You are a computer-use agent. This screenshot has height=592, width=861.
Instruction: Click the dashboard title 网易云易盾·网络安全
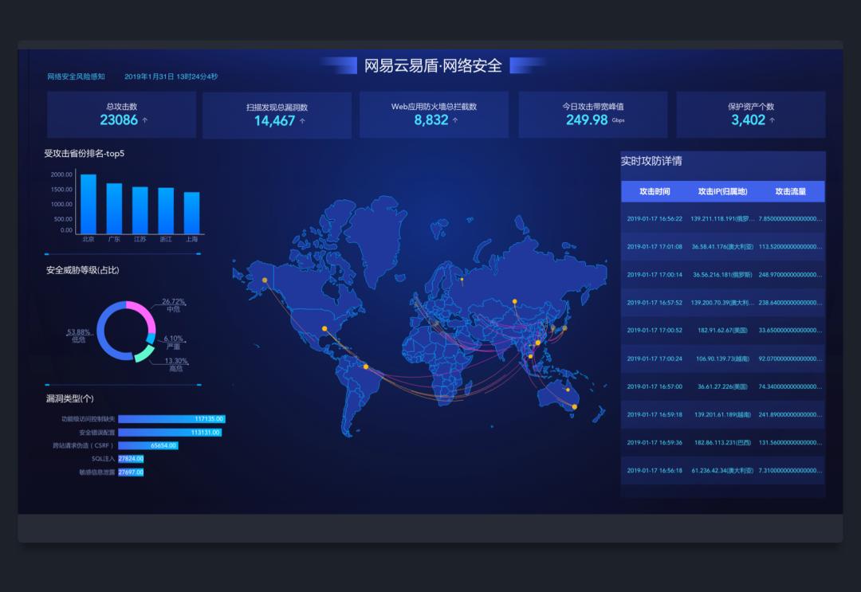point(433,66)
